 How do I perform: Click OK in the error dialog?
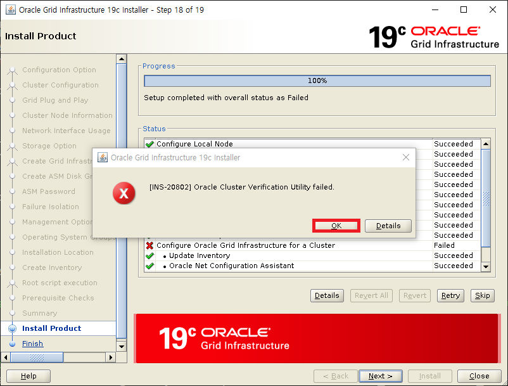click(x=336, y=226)
